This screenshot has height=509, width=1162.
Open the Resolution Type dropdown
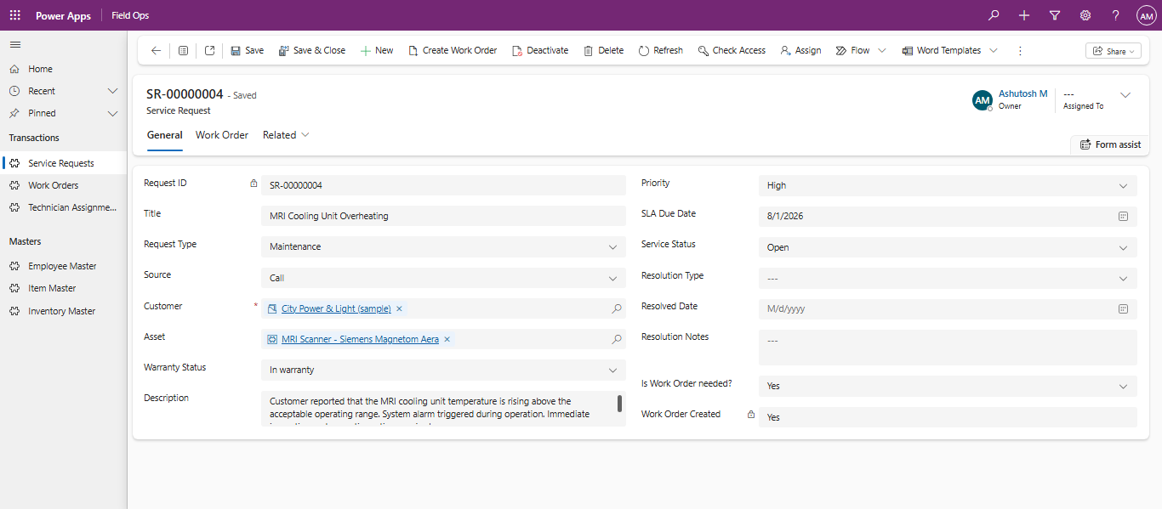[948, 278]
